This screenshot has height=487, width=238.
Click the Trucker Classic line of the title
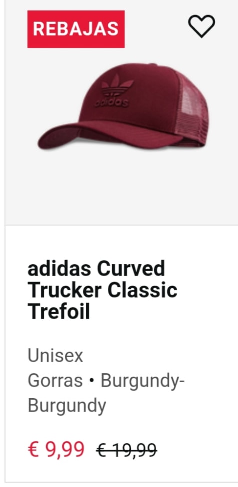click(x=102, y=290)
